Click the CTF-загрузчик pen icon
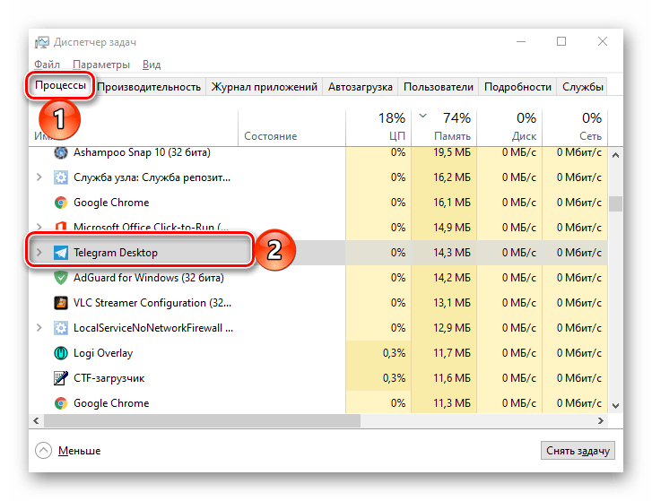 pos(61,378)
